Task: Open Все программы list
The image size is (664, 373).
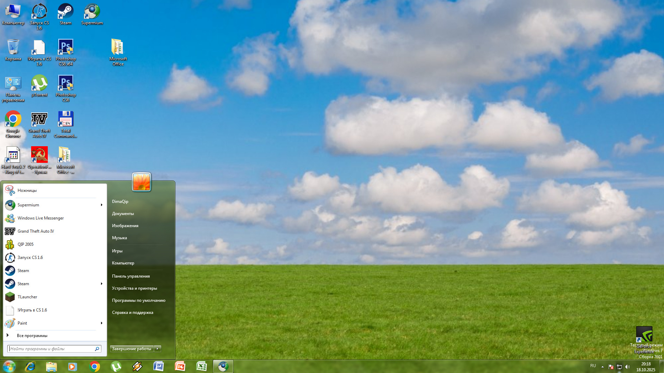Action: click(x=32, y=336)
